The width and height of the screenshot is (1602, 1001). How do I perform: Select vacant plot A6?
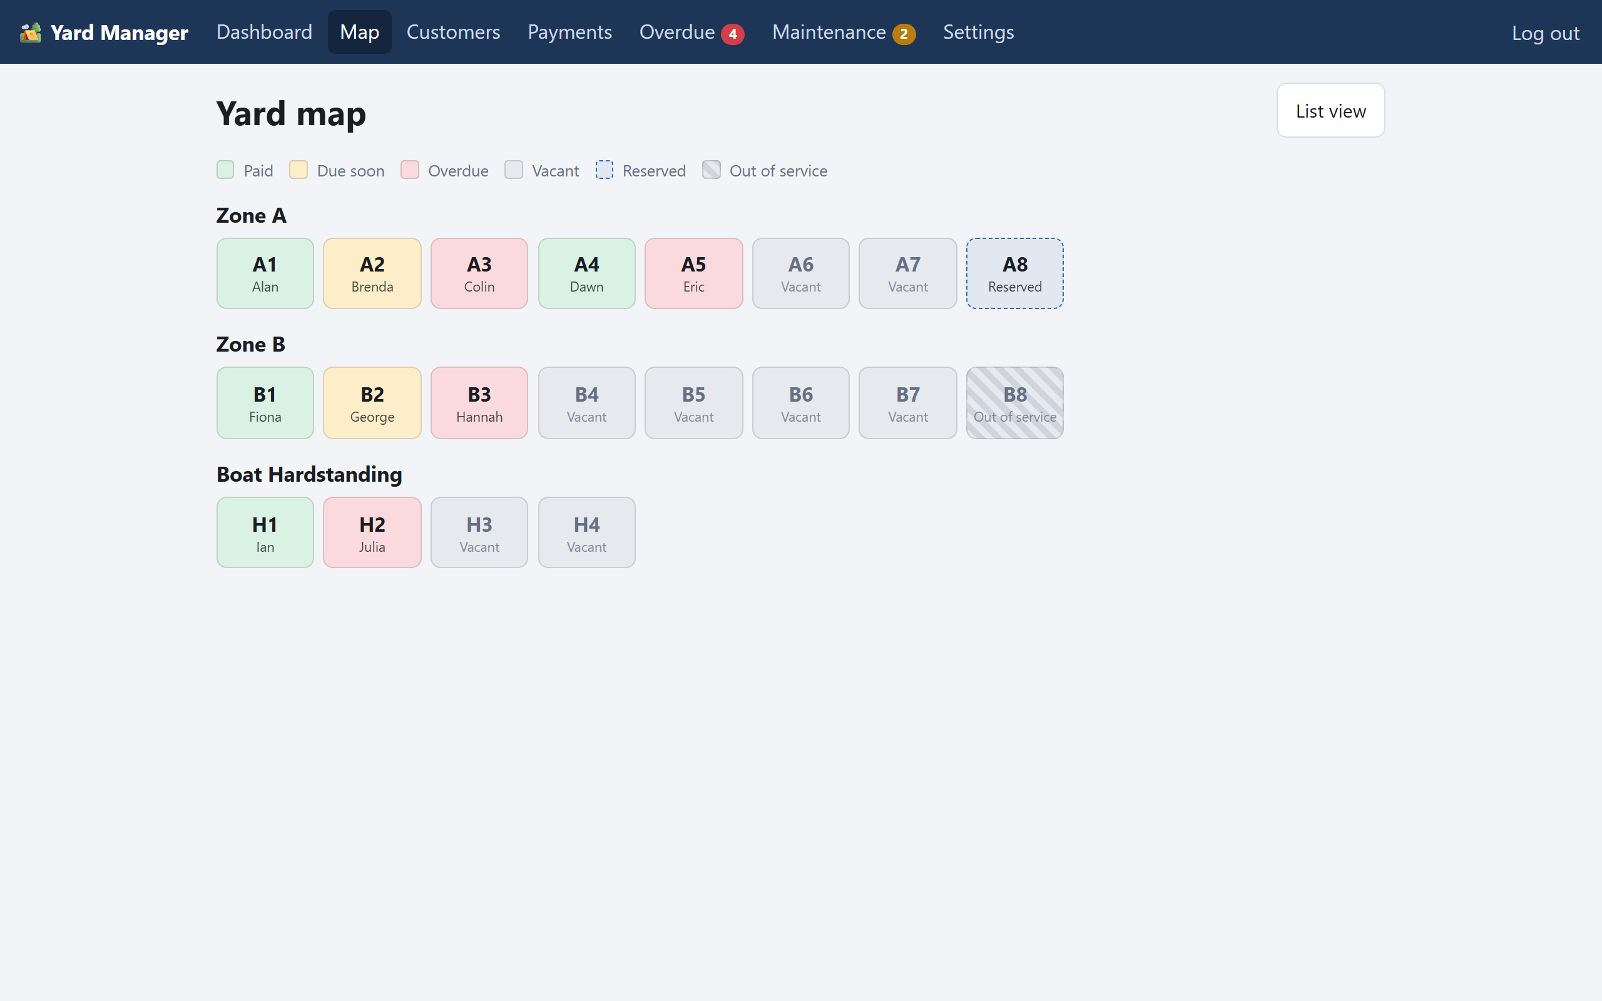click(x=801, y=273)
